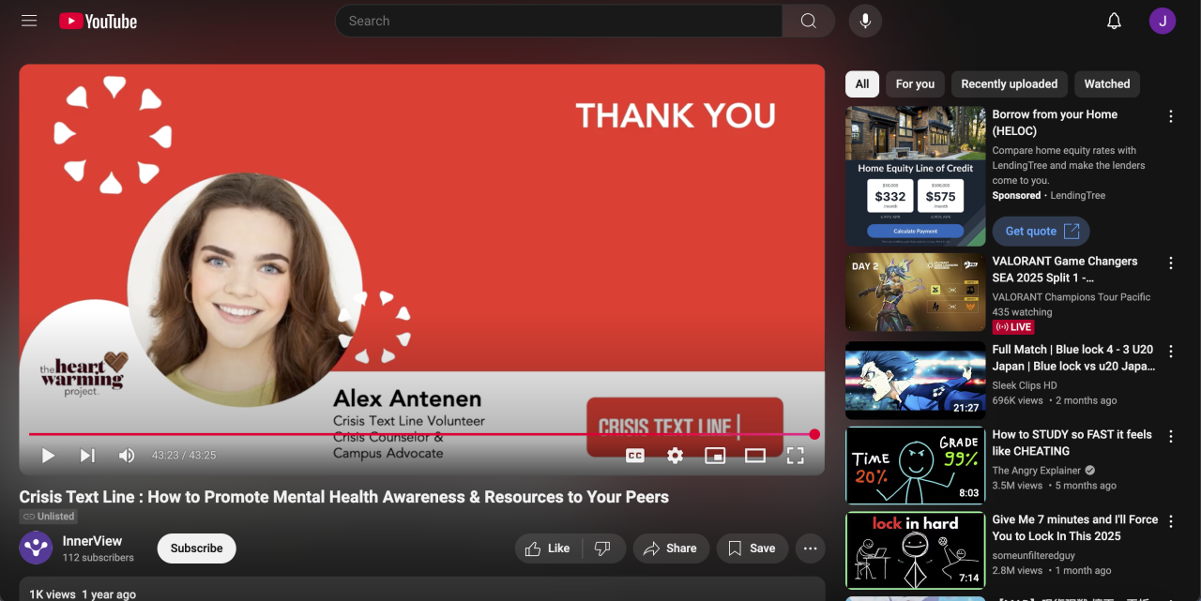This screenshot has height=601, width=1201.
Task: Click the search magnifier button
Action: click(x=809, y=21)
